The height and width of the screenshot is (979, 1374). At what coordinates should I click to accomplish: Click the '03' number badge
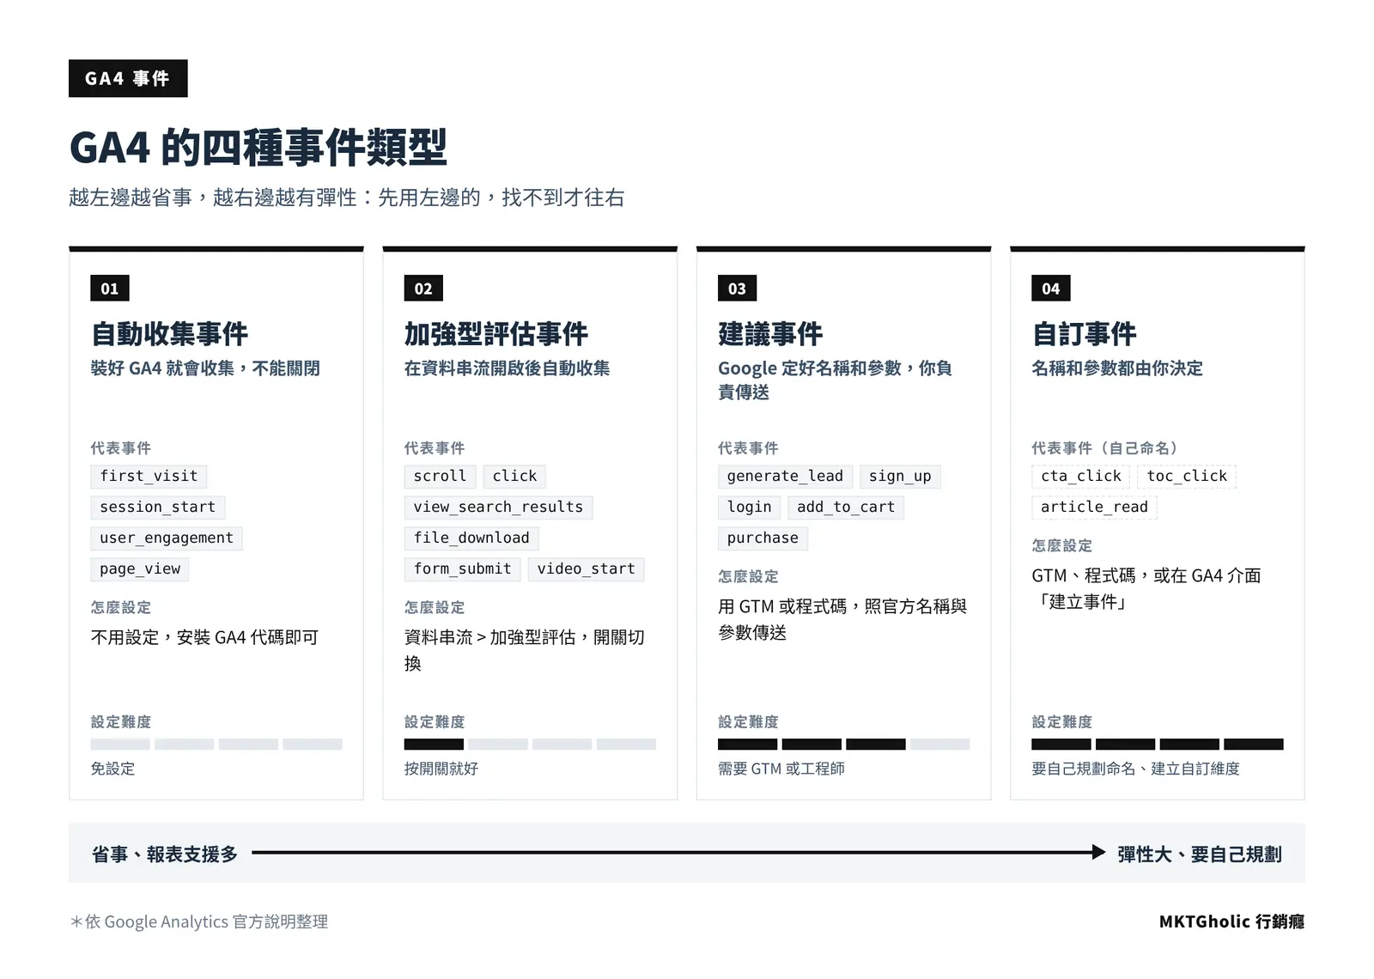tap(737, 289)
